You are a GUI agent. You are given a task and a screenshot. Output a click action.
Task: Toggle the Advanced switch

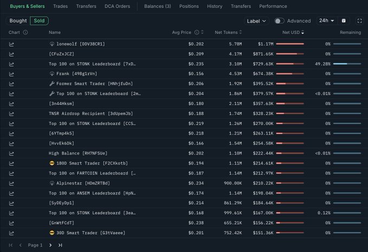pos(279,21)
